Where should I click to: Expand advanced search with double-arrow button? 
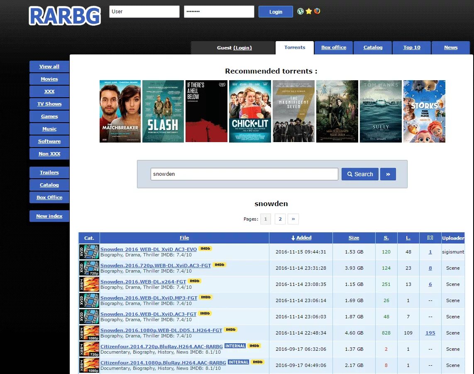coord(388,174)
